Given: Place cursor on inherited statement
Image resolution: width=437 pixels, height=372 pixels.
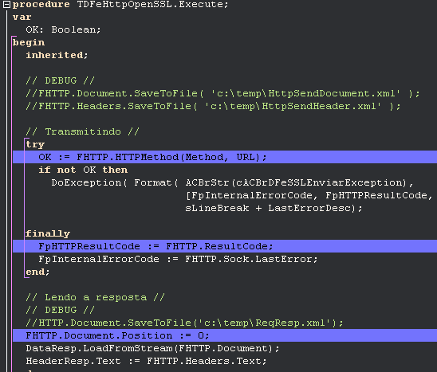Looking at the screenshot, I should [x=57, y=55].
